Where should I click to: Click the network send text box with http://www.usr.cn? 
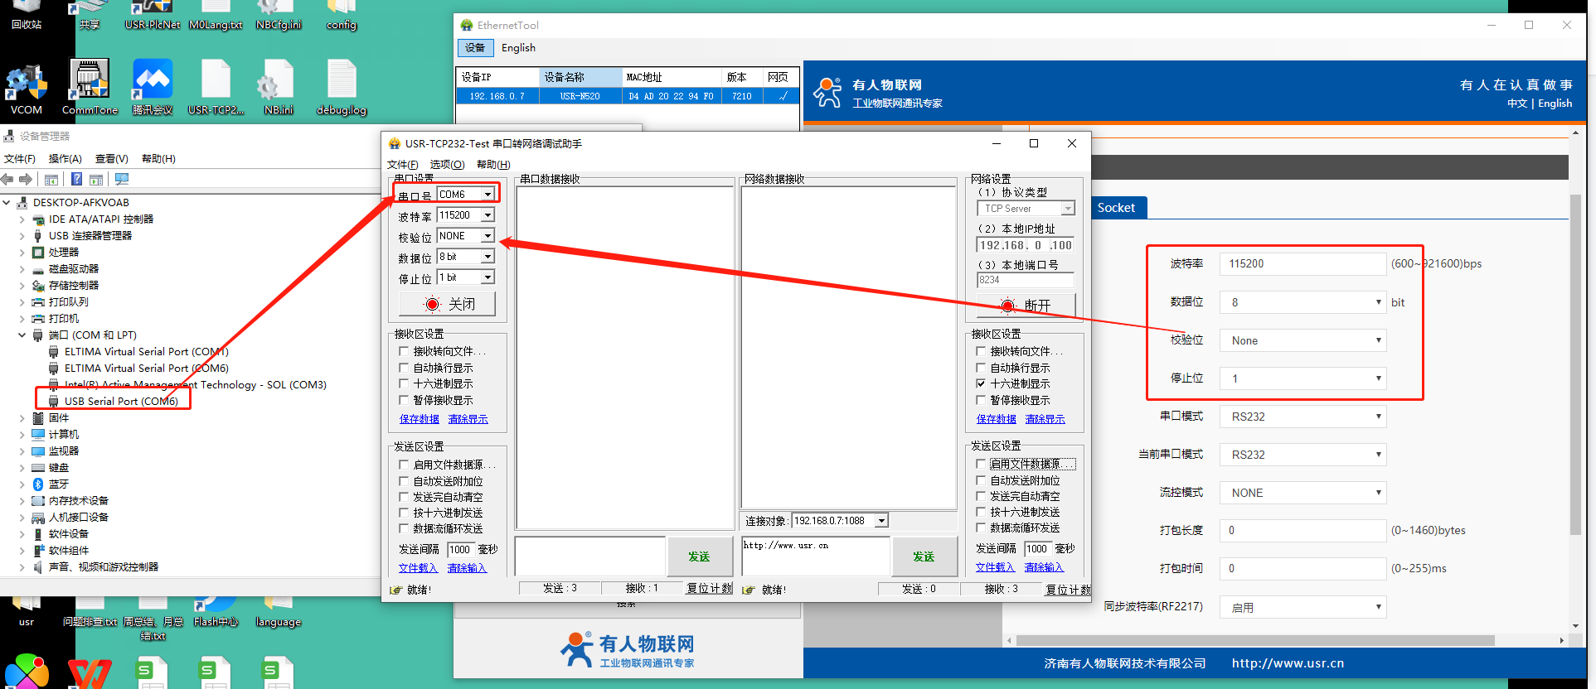pos(816,556)
